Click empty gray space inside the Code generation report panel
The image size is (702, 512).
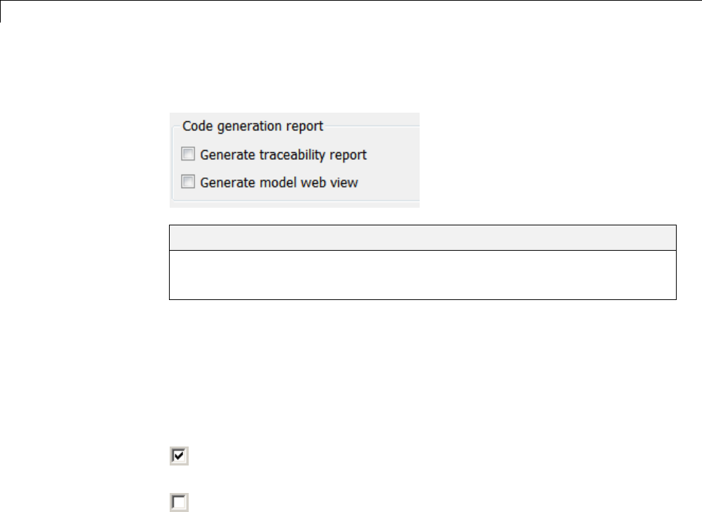[394, 169]
